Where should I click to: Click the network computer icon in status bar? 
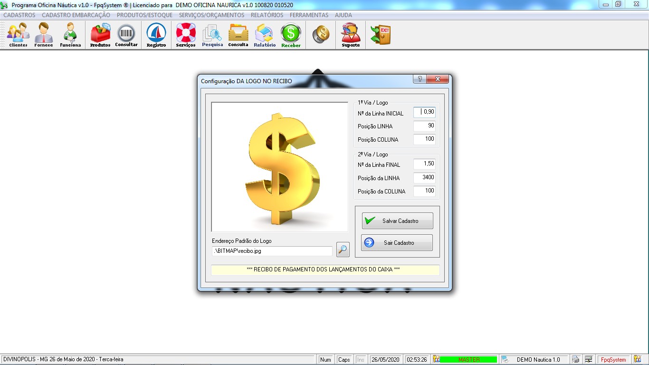[588, 359]
